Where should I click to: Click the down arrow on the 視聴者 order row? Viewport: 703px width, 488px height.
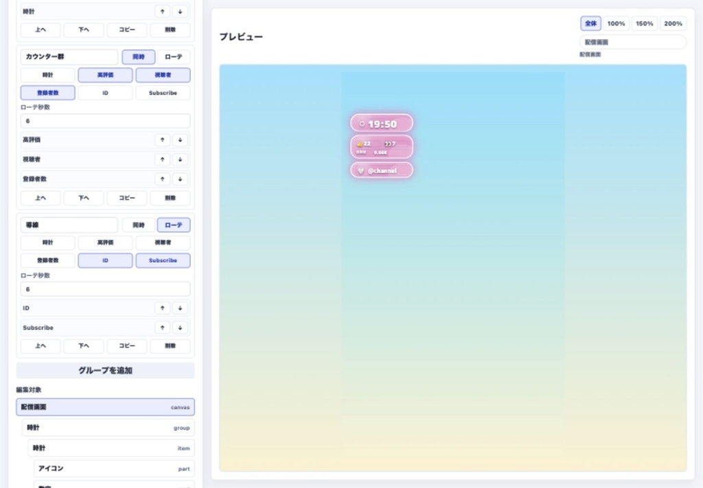click(x=181, y=159)
